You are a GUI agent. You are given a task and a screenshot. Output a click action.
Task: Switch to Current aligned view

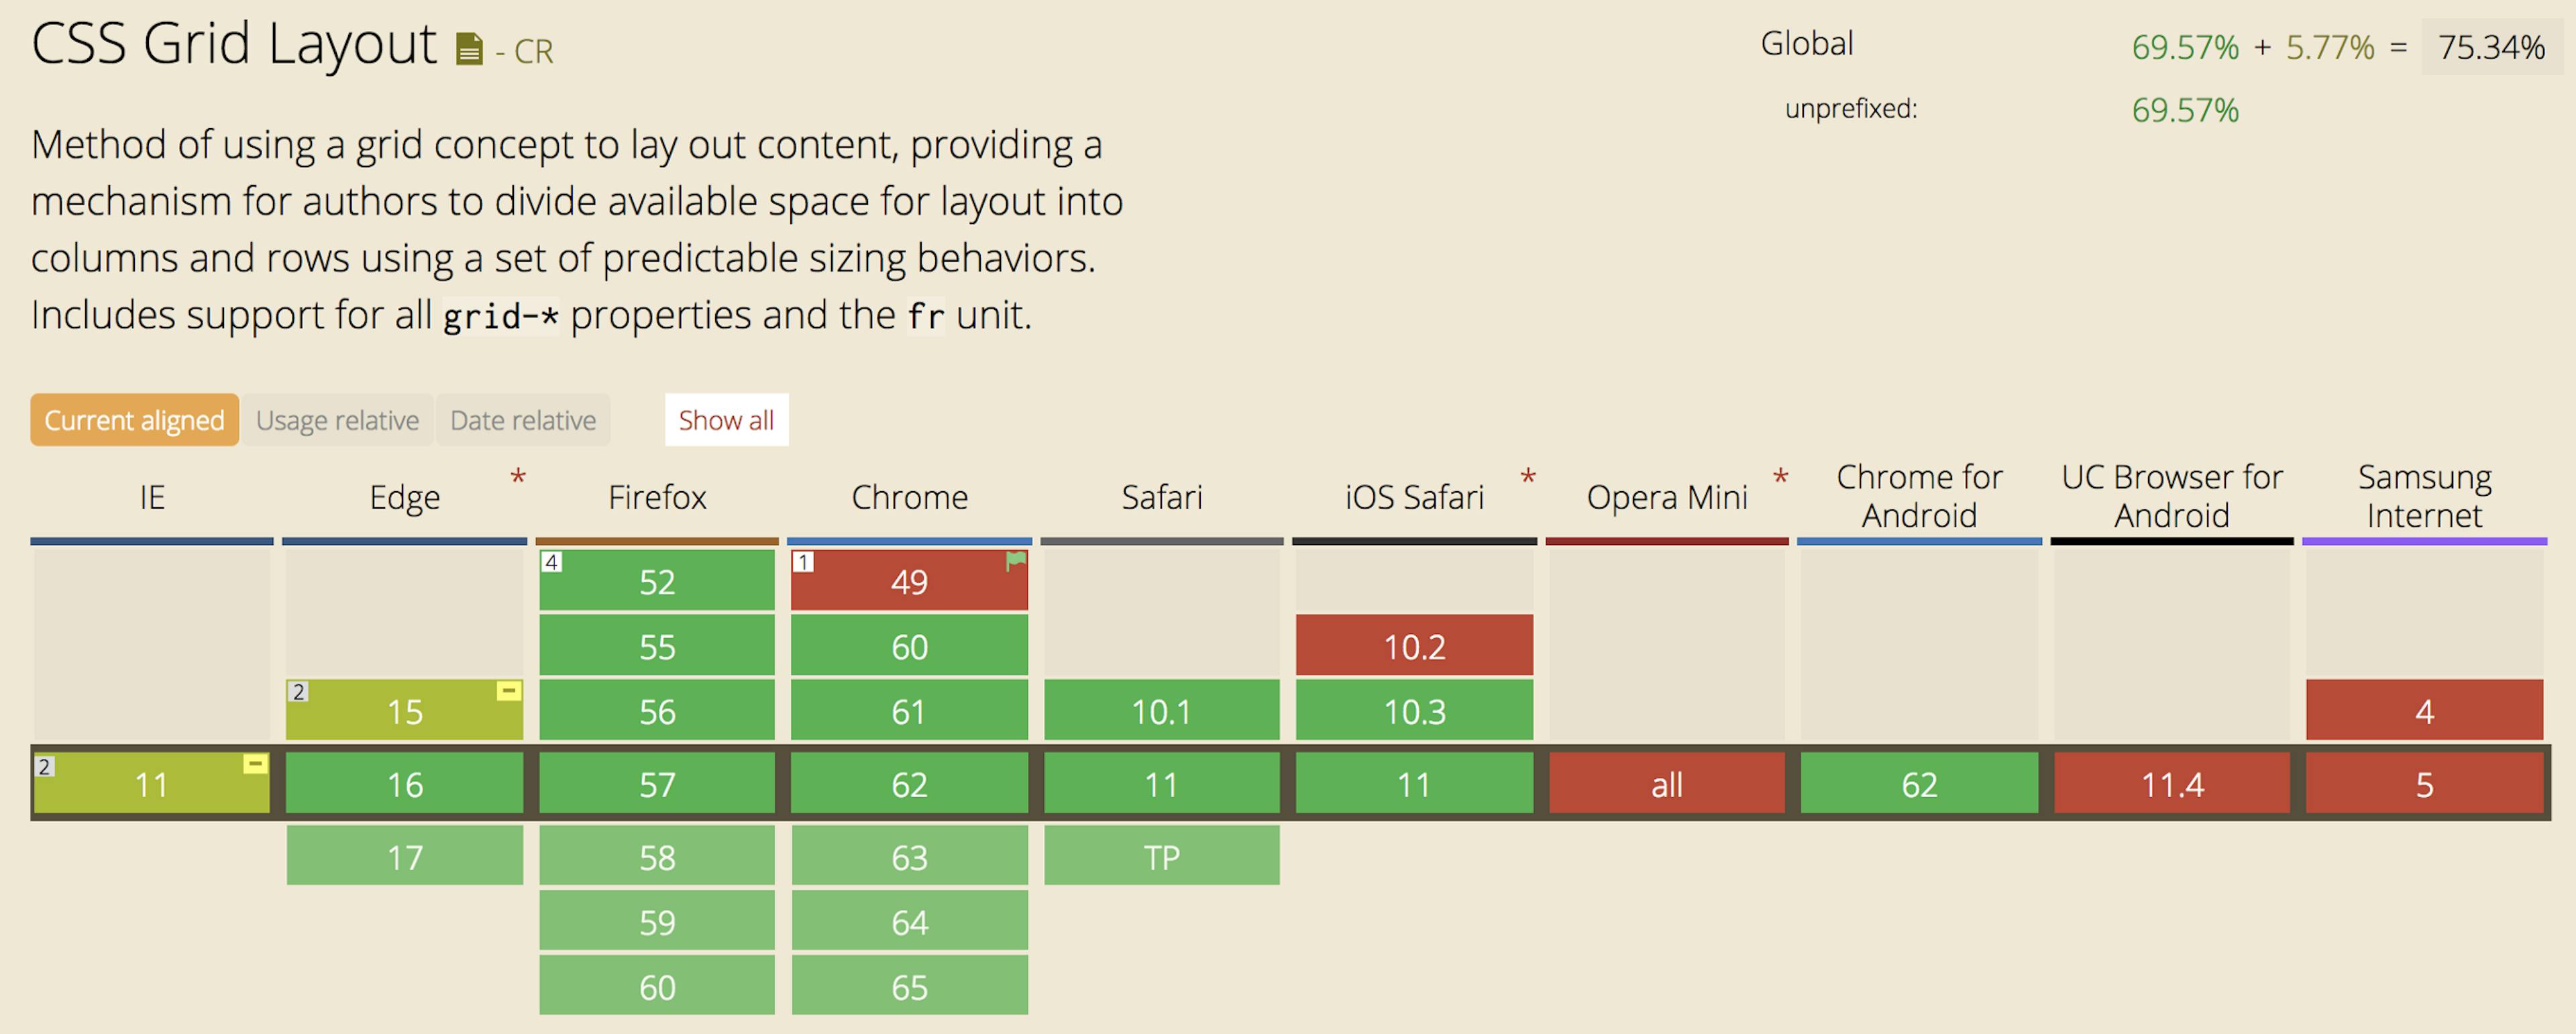click(x=134, y=420)
